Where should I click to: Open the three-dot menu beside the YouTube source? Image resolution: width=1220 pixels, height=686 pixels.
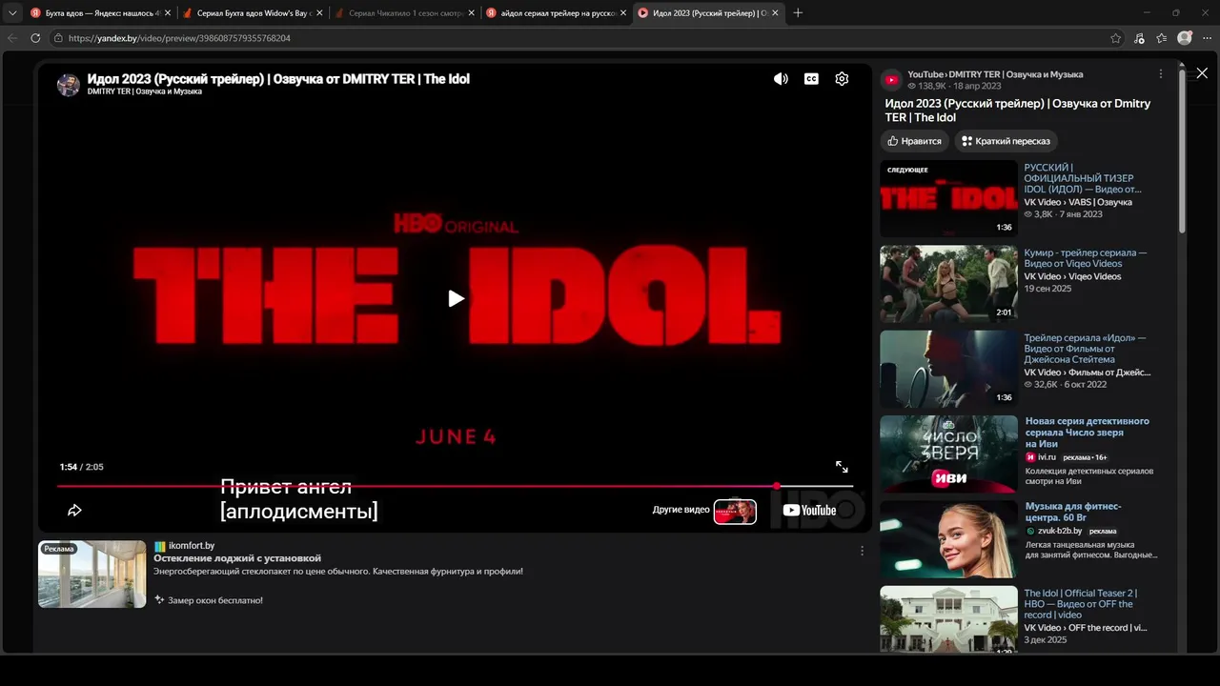tap(1160, 74)
